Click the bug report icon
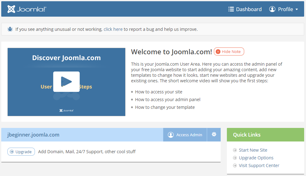The width and height of the screenshot is (306, 176). 10,29
